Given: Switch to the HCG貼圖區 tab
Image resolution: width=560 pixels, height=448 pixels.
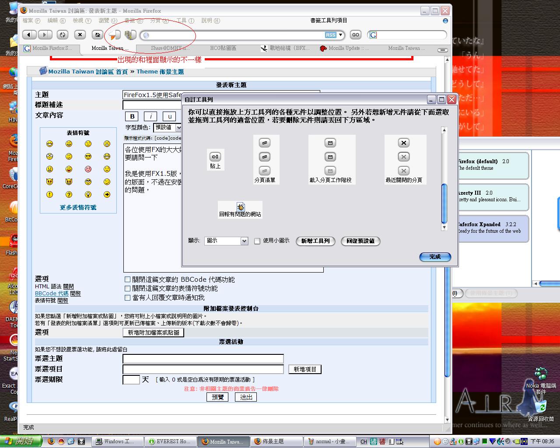Looking at the screenshot, I should tap(223, 48).
